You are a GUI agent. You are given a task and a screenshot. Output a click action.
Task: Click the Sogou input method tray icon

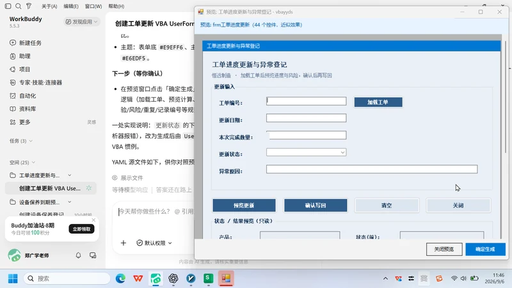[x=439, y=278]
